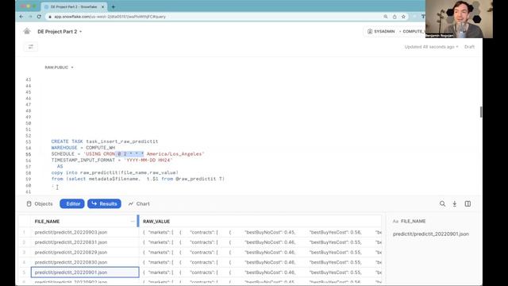
Task: Download results with the download icon
Action: (x=455, y=203)
